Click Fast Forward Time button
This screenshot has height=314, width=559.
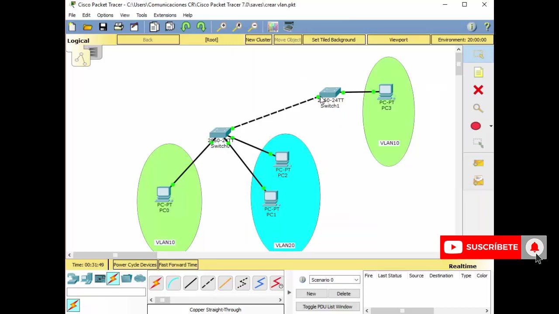(178, 265)
